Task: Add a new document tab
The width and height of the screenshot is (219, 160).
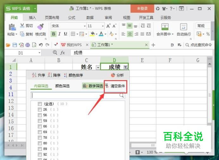Action: [x=153, y=45]
